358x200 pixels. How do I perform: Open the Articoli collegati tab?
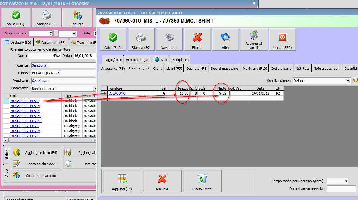point(137,59)
